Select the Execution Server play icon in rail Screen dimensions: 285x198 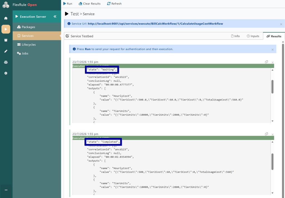pyautogui.click(x=6, y=29)
